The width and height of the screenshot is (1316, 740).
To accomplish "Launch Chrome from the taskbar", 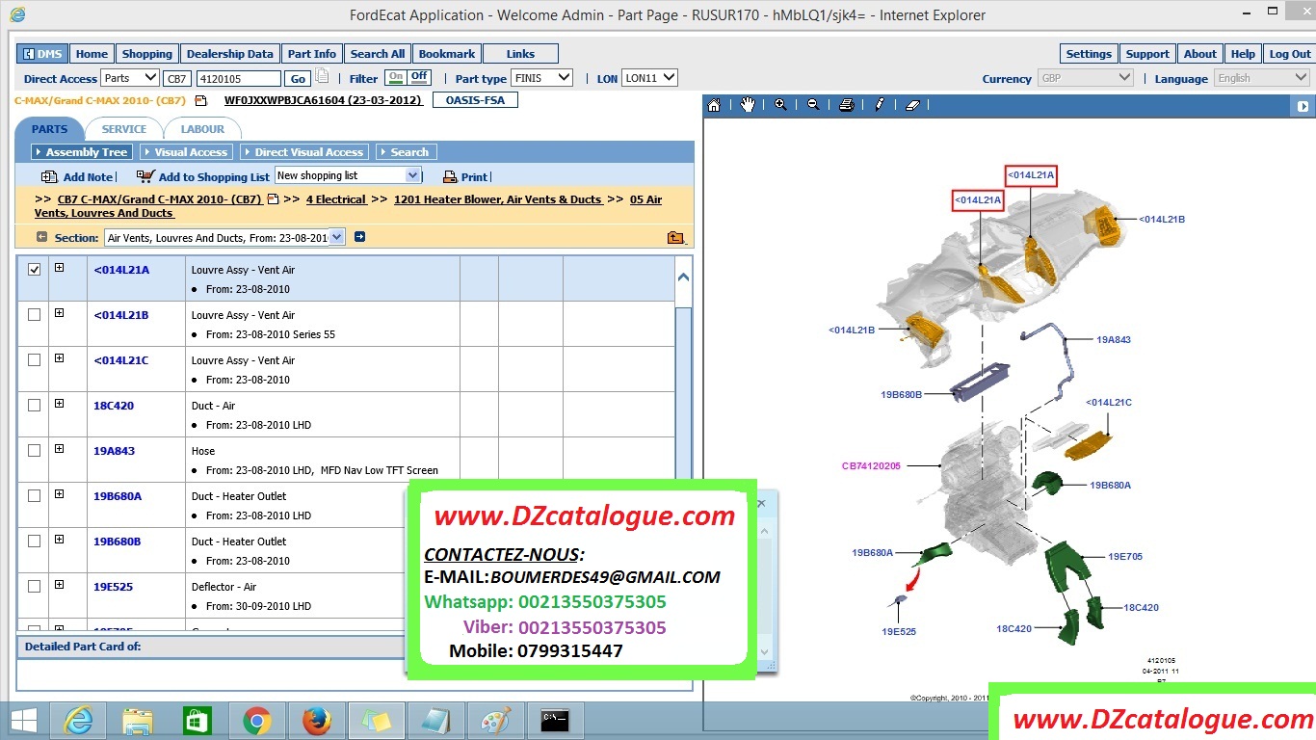I will click(256, 721).
